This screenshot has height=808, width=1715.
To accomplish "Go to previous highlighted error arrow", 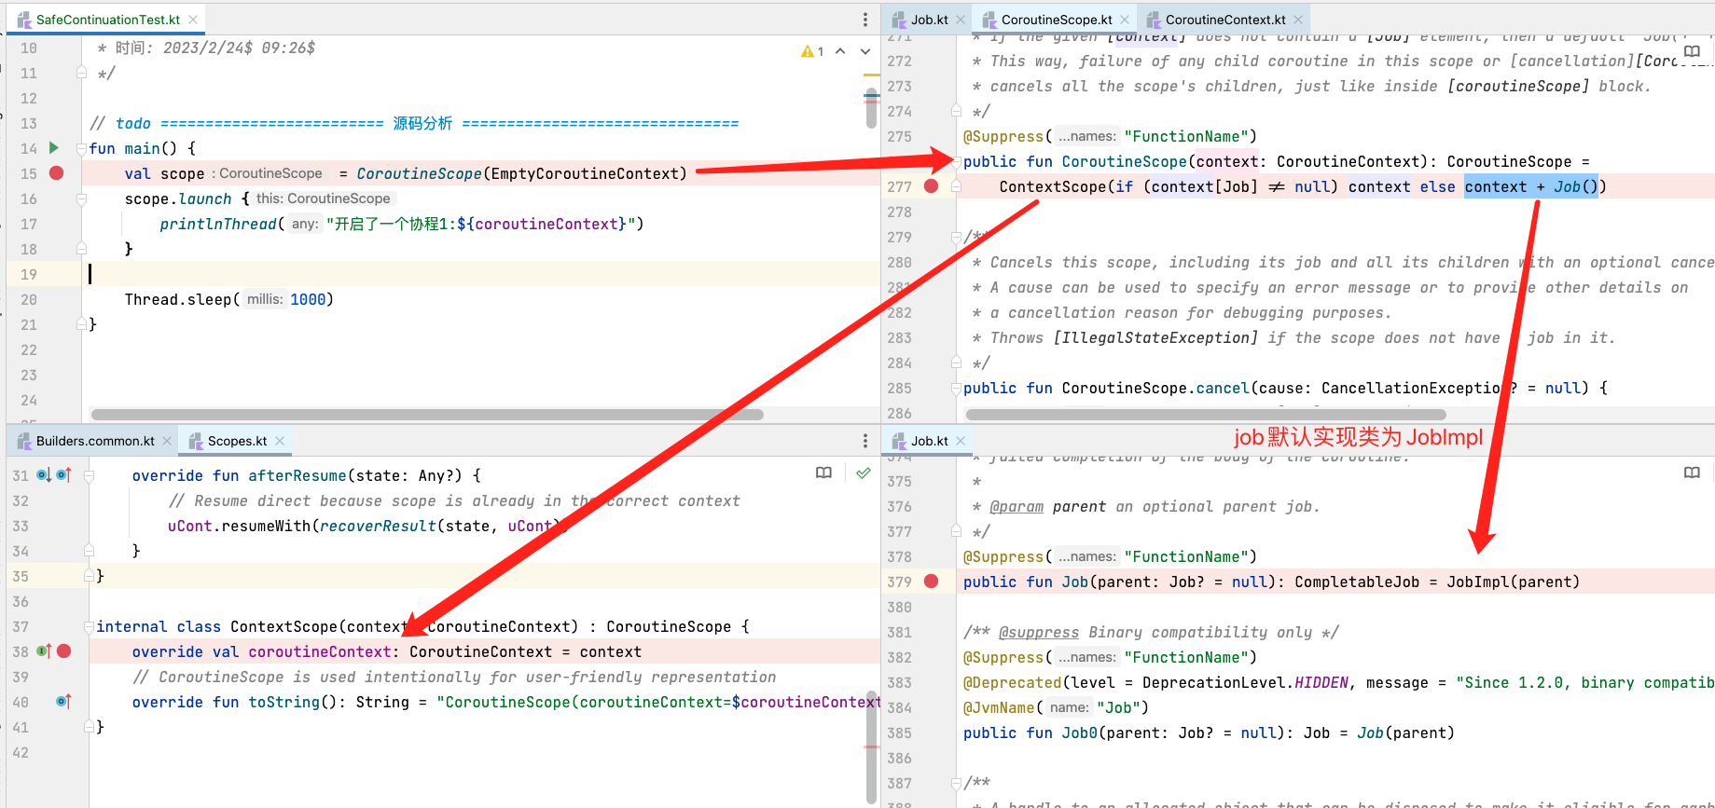I will (840, 51).
